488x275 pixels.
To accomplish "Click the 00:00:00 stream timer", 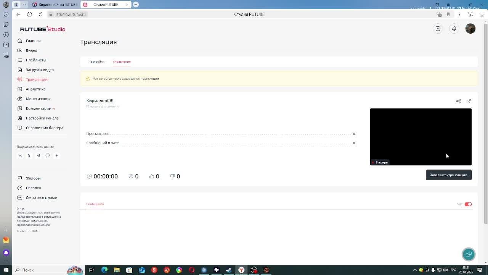I will [106, 176].
